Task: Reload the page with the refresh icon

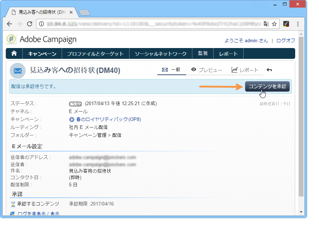Action: (x=30, y=24)
